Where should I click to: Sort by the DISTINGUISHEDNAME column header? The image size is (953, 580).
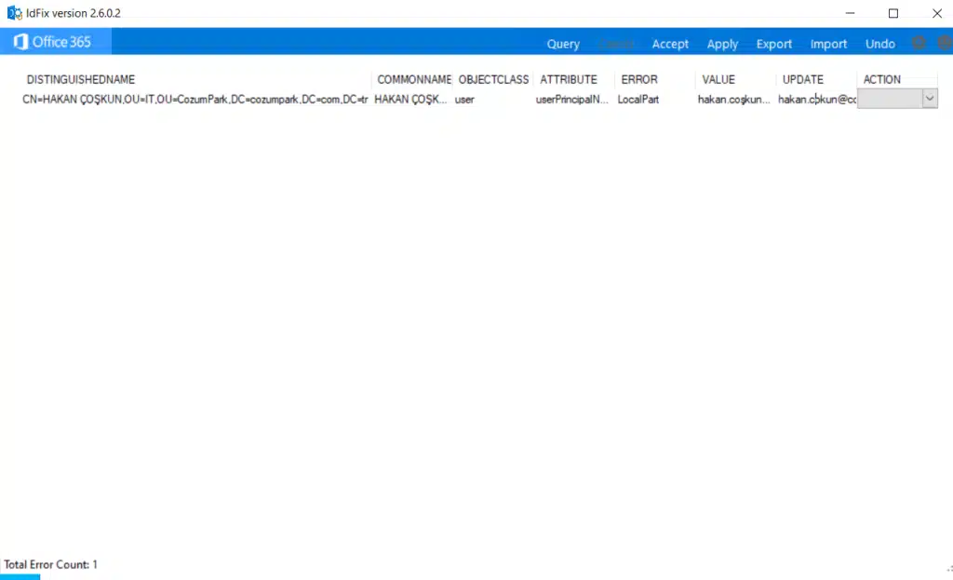[x=81, y=80]
